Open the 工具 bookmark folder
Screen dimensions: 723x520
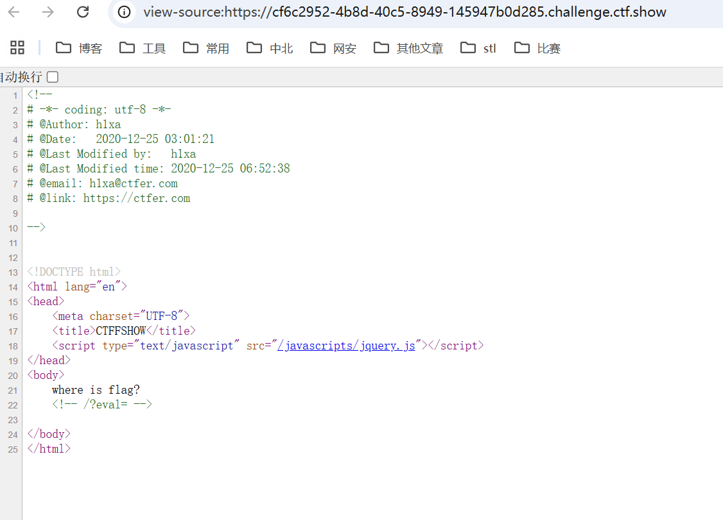click(x=143, y=48)
